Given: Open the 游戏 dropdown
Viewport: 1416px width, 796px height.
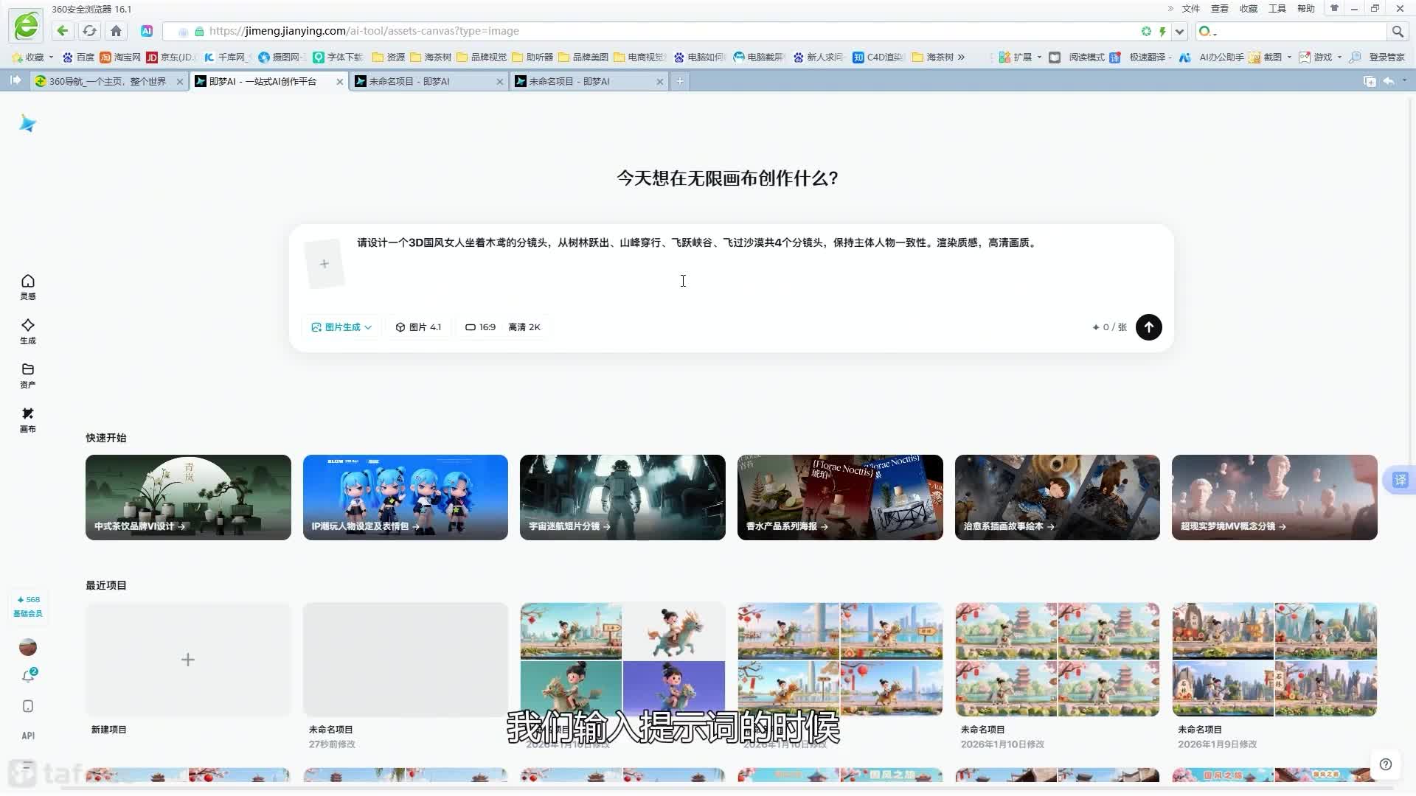Looking at the screenshot, I should [x=1320, y=57].
